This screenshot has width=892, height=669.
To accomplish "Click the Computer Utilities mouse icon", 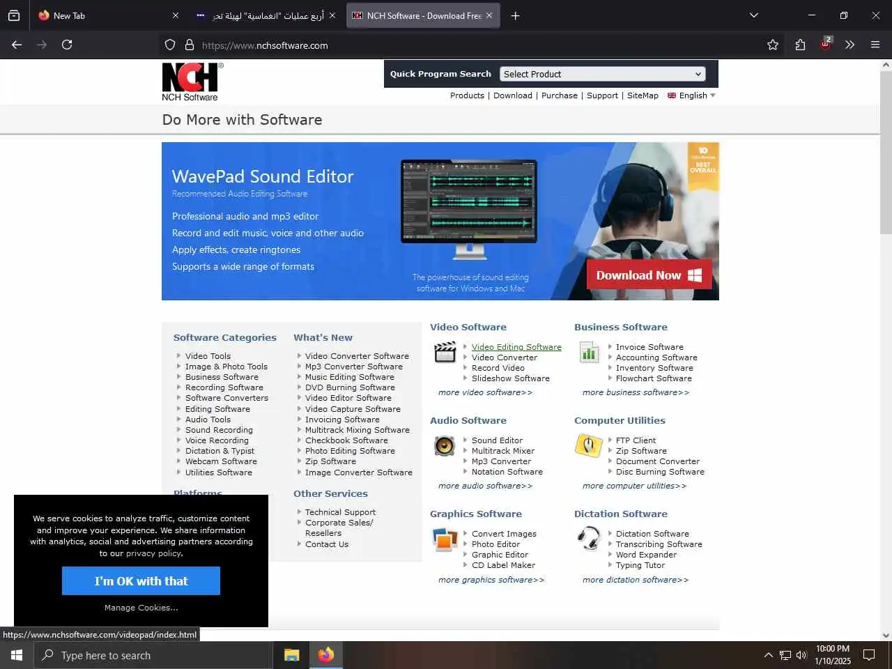I will [x=588, y=446].
